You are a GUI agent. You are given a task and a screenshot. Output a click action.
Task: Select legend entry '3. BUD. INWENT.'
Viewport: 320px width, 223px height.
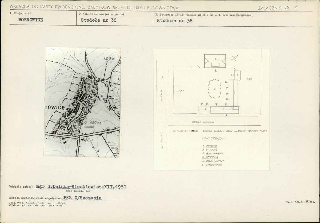click(213, 153)
